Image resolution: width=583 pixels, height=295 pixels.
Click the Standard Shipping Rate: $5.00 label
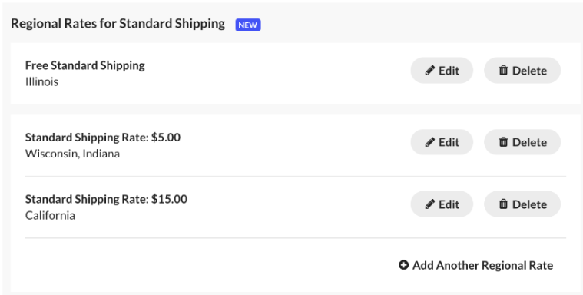click(103, 138)
